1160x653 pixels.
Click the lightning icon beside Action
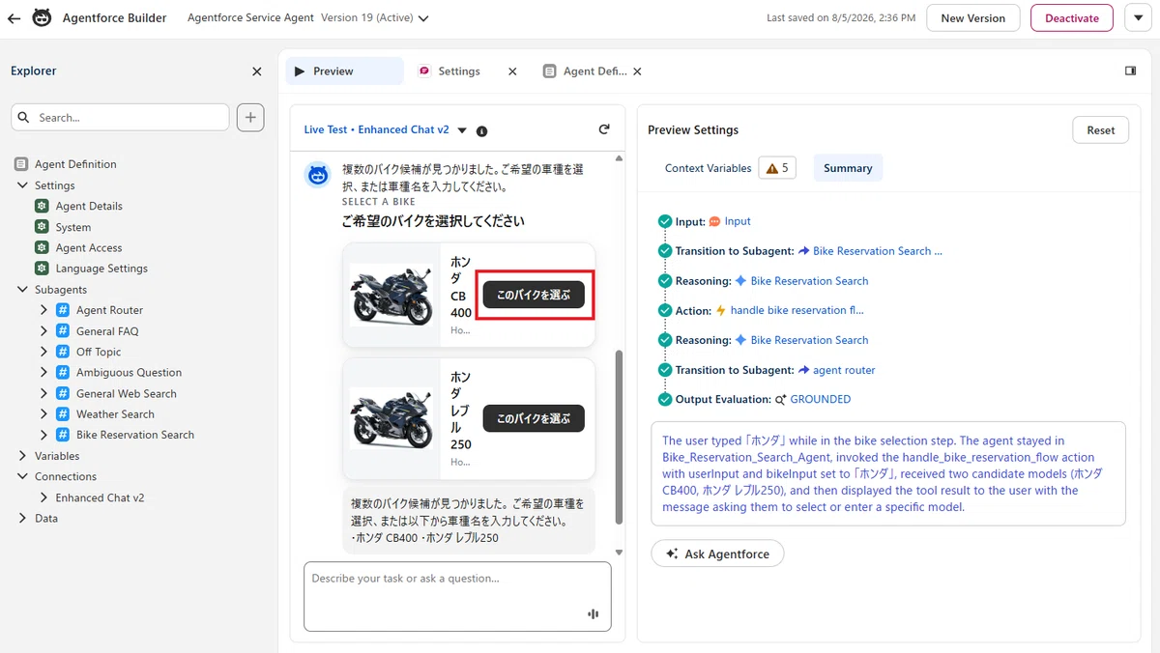point(720,310)
